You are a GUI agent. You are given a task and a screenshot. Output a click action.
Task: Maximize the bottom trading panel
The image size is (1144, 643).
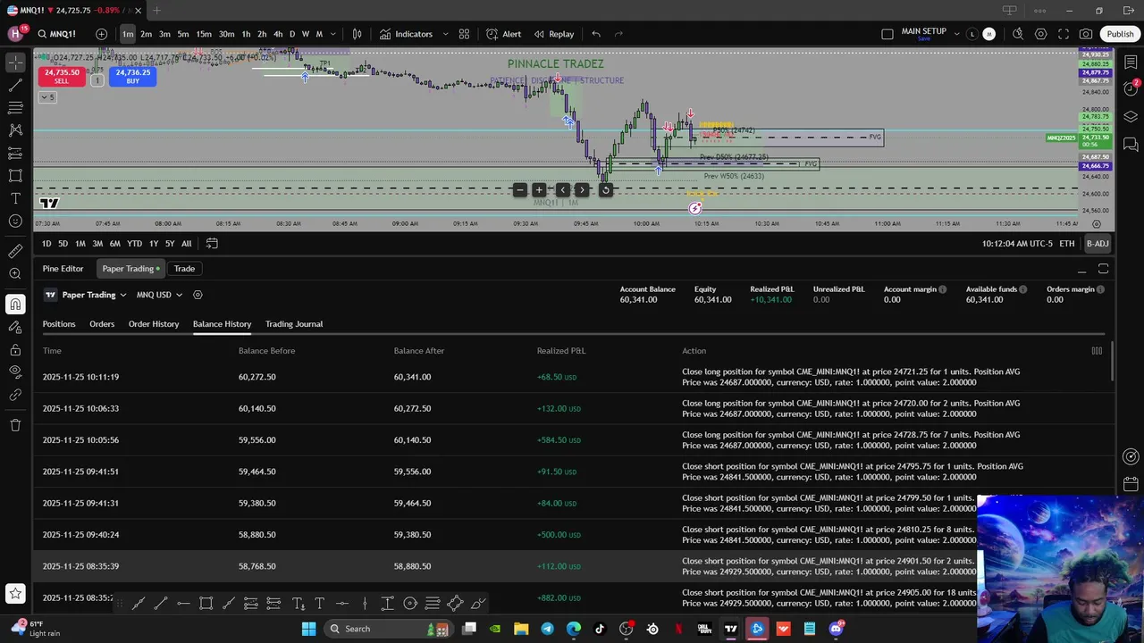(1104, 269)
